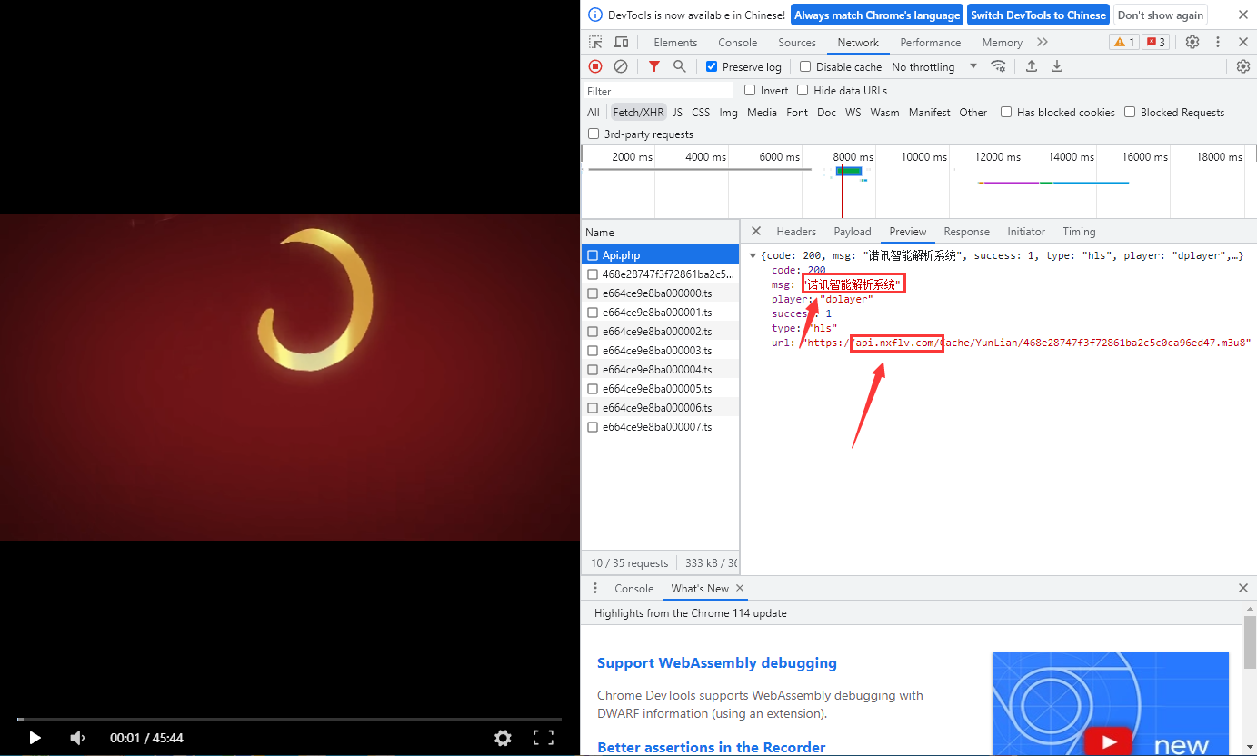Collapse the JSON response object tree
This screenshot has height=756, width=1257.
coord(753,256)
